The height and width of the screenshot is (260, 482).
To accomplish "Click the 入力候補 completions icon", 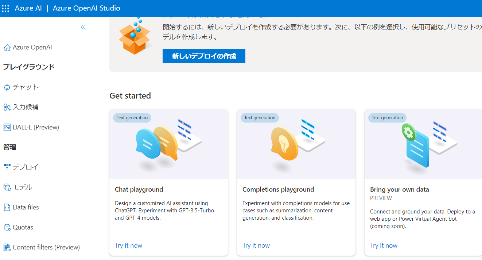I will (7, 107).
